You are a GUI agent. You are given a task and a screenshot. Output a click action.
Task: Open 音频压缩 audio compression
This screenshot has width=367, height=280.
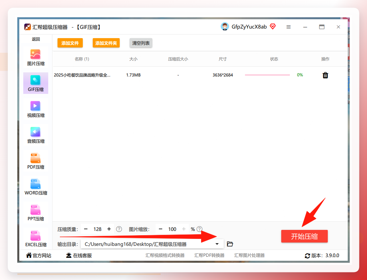[x=36, y=135]
